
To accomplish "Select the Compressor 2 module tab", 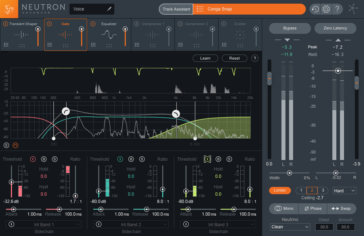I will 196,35.
